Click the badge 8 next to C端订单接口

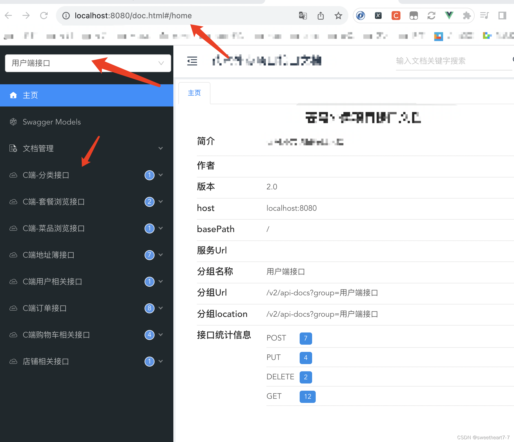(150, 308)
